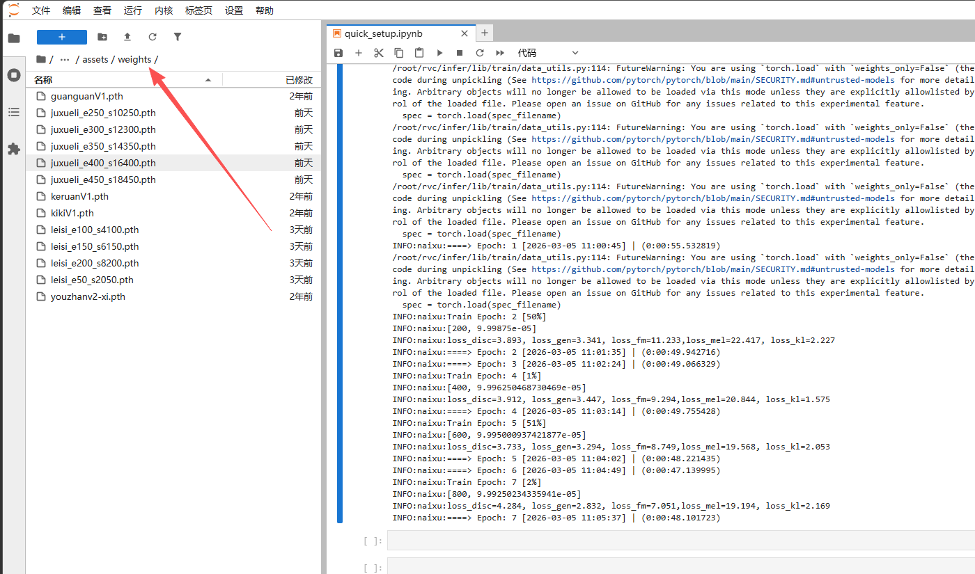Close the quick_setup.ipynb tab

(465, 33)
